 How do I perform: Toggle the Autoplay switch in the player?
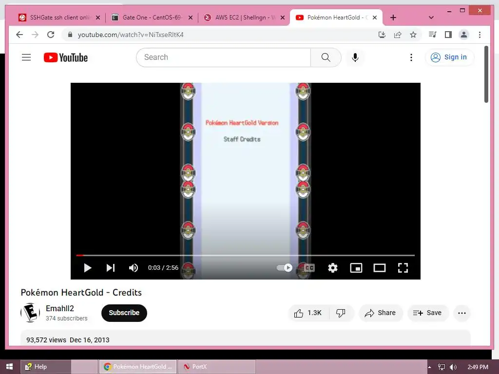pos(285,268)
